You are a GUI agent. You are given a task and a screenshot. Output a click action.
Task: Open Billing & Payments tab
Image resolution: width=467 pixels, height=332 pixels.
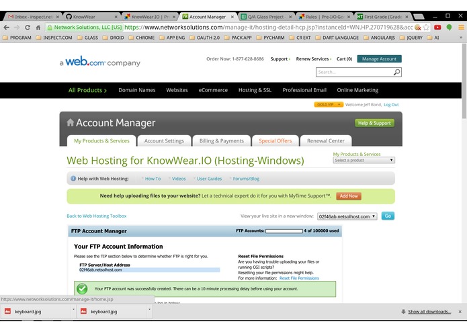pyautogui.click(x=222, y=141)
